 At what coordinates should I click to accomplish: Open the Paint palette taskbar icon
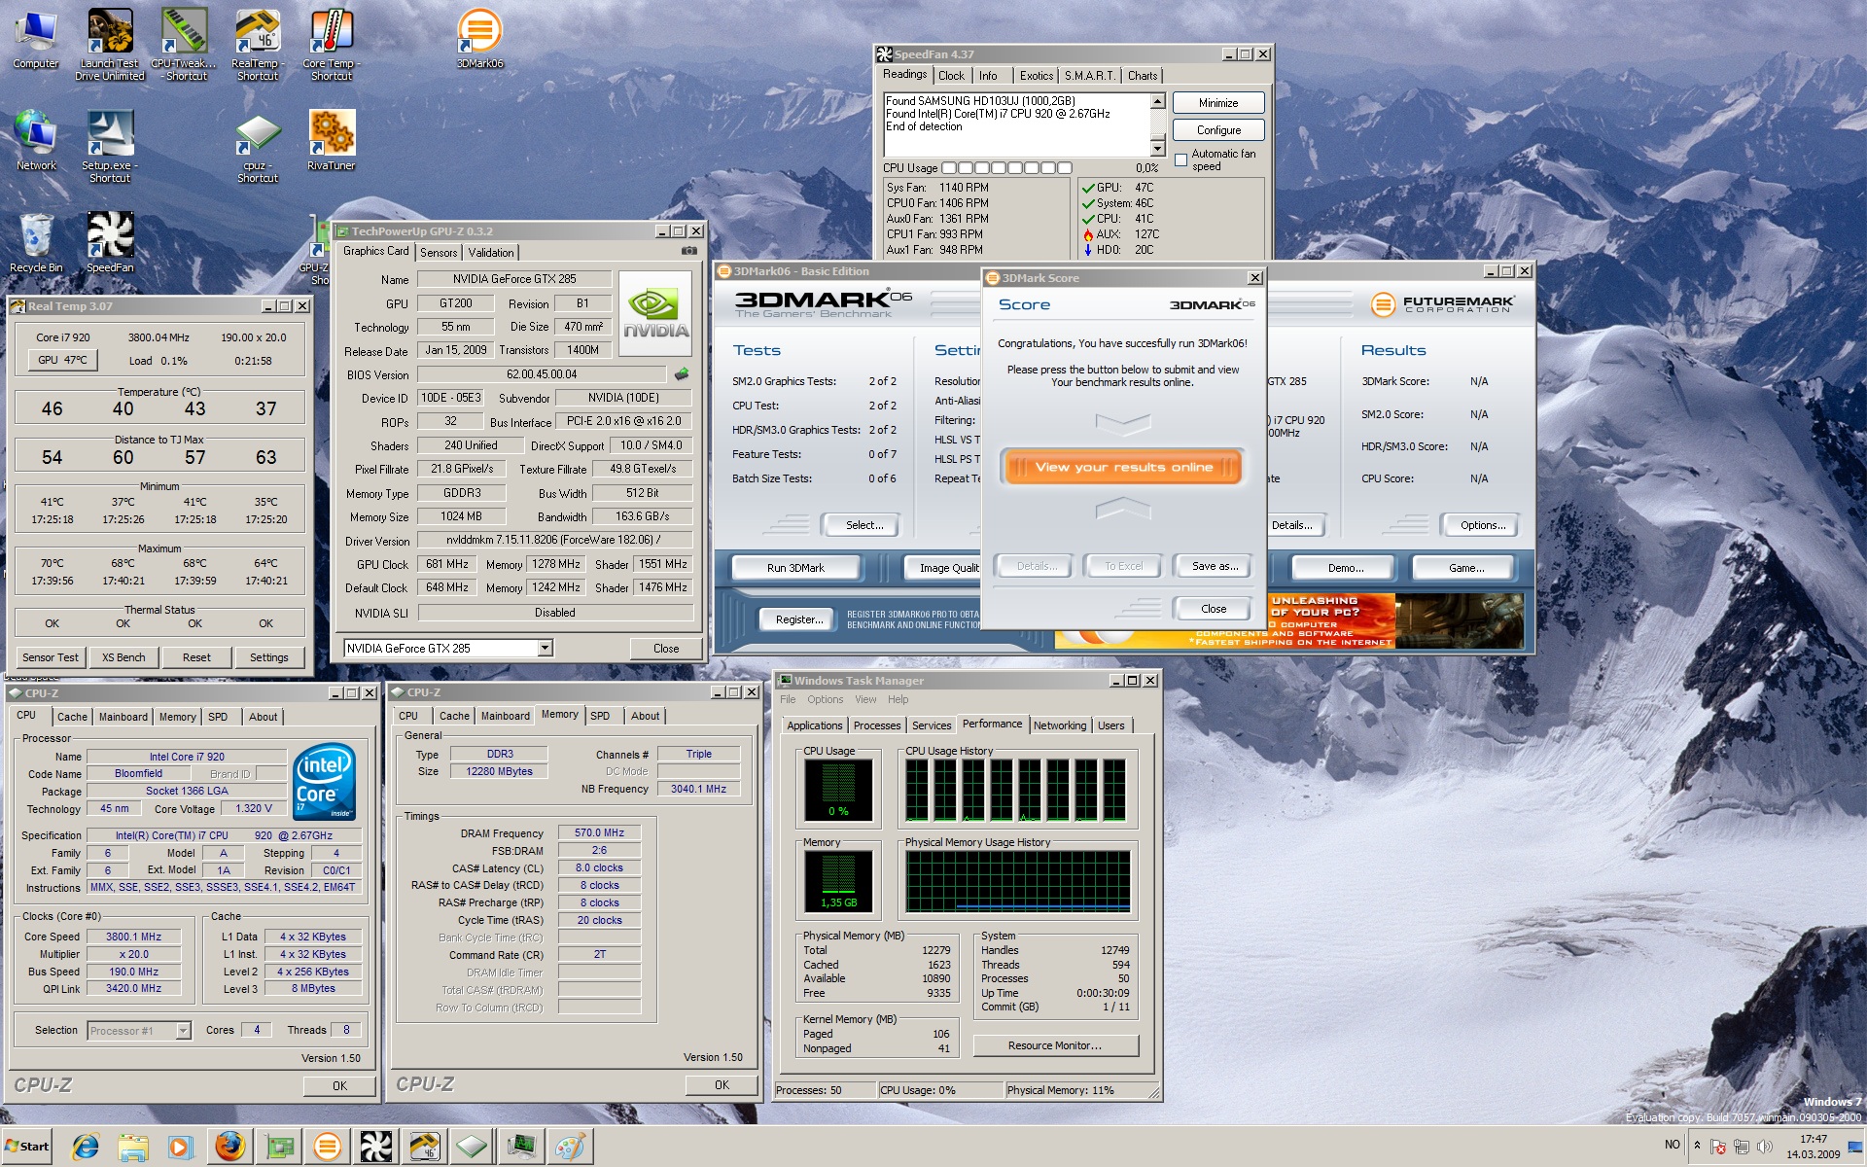(x=570, y=1148)
